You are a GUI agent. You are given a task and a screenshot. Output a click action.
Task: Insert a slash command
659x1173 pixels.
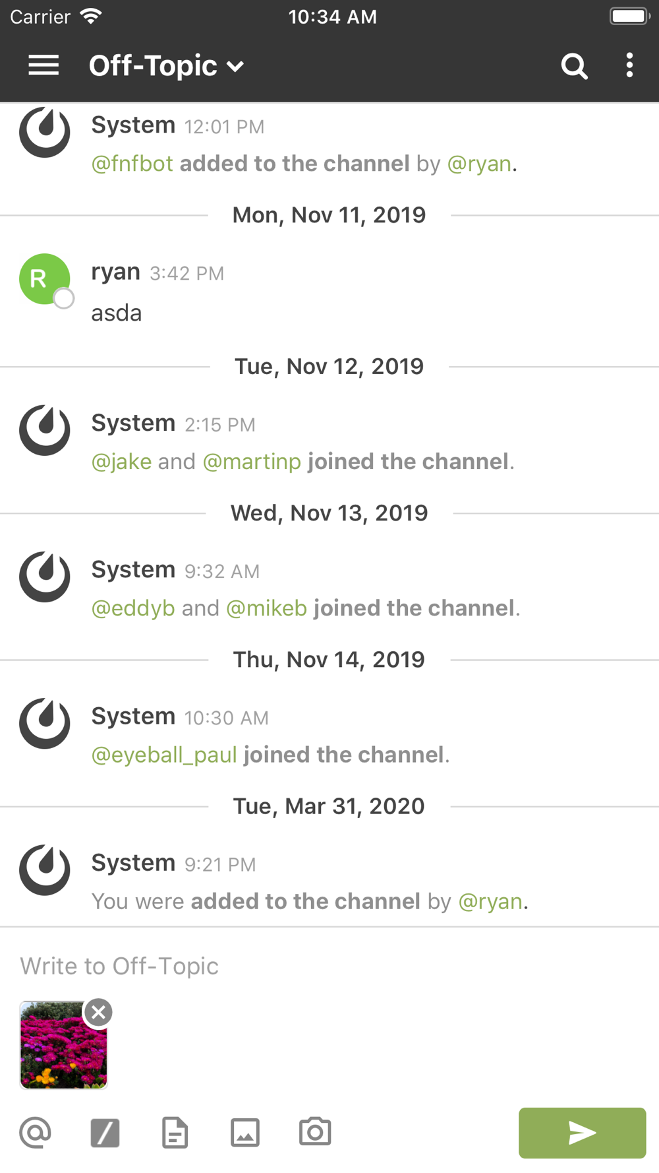click(x=105, y=1133)
